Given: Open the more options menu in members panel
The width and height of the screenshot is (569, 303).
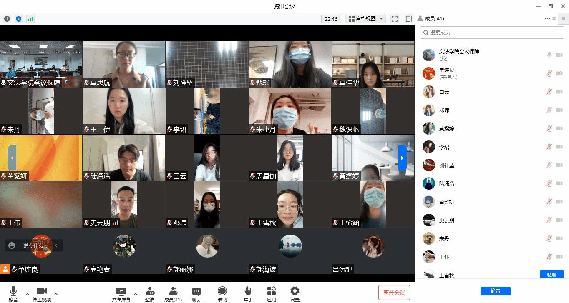Looking at the screenshot, I should tap(547, 18).
